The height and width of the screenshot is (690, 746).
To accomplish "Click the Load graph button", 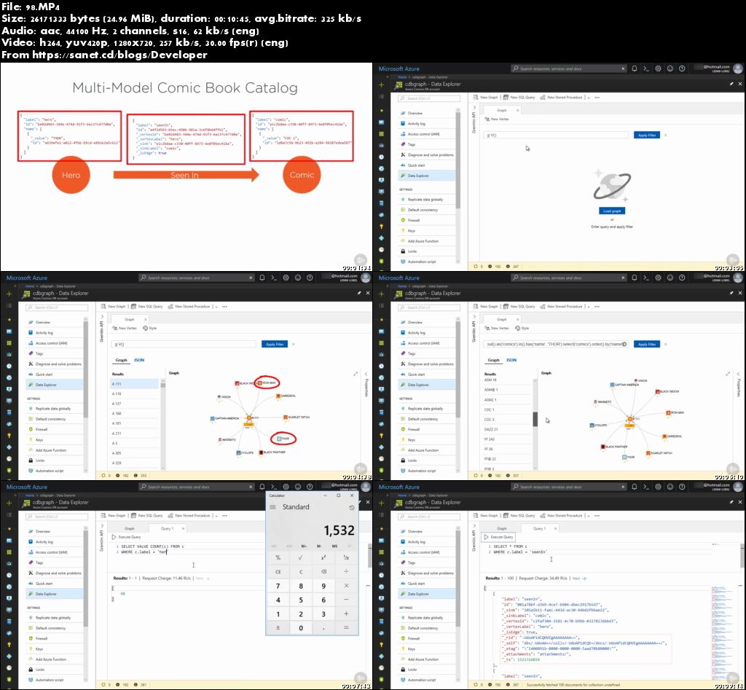I will click(x=611, y=211).
